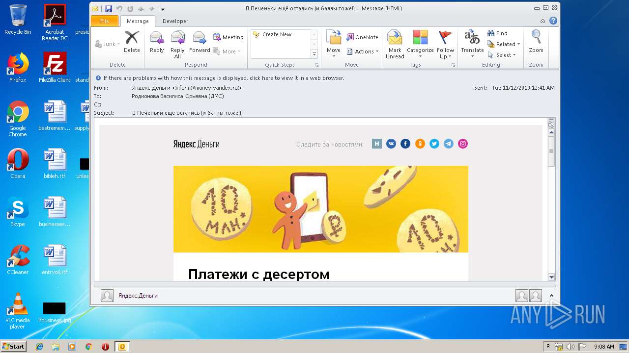Mark the message as Unread
Screen dimensions: 629x353
[x=395, y=45]
